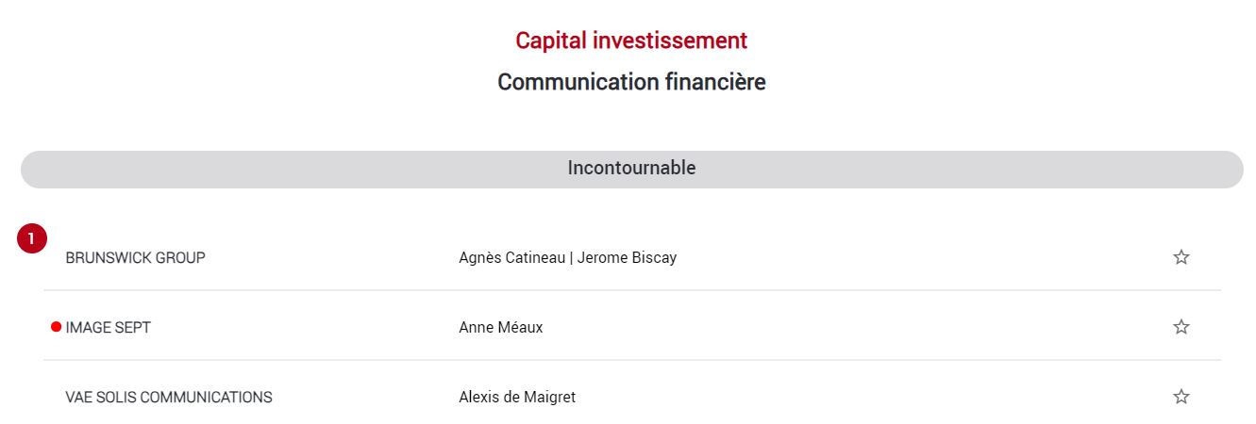
Task: Star the BRUNSWICK GROUP entry as favorite
Action: pyautogui.click(x=1181, y=257)
